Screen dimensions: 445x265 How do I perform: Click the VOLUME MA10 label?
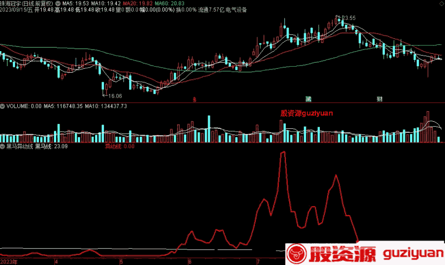click(106, 106)
